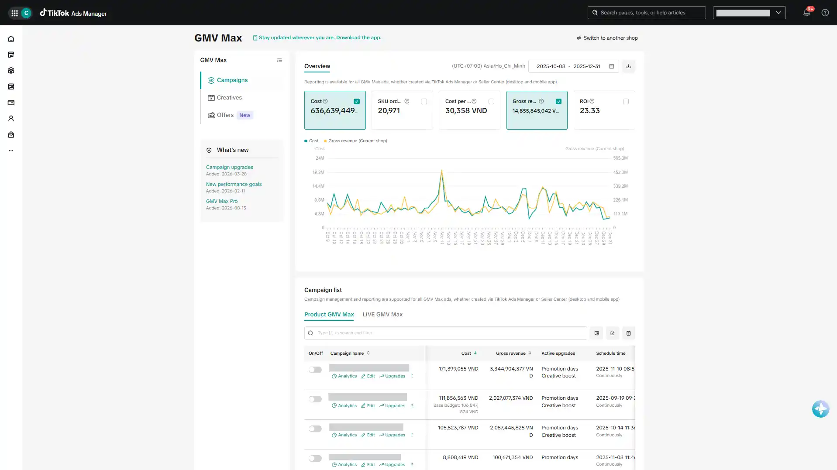
Task: Check the ROI metric checkbox
Action: pos(626,101)
